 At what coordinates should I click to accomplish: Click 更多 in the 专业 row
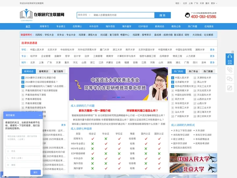212,56
